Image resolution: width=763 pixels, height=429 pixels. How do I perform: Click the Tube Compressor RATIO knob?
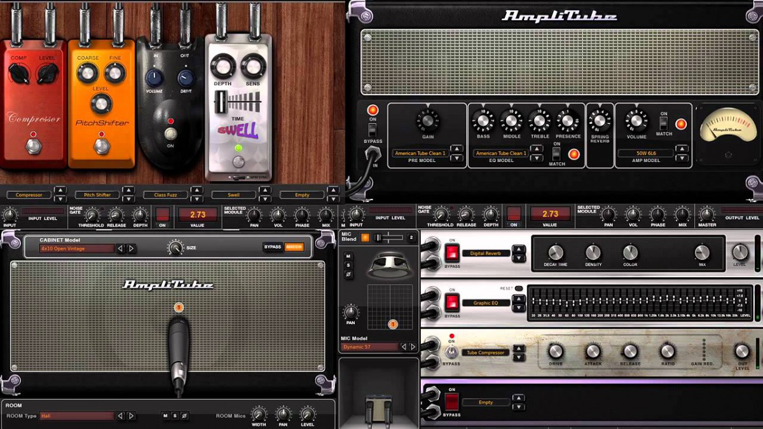(x=668, y=351)
